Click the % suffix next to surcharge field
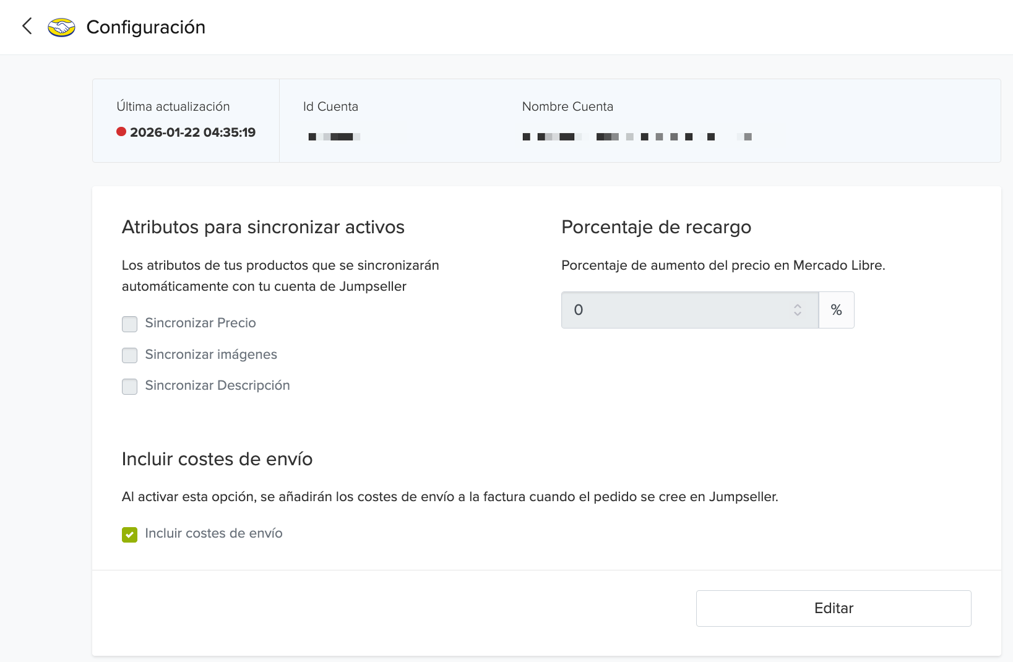Image resolution: width=1013 pixels, height=662 pixels. point(837,310)
